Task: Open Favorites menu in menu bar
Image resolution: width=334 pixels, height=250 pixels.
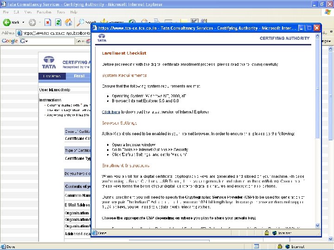Action: [44, 12]
